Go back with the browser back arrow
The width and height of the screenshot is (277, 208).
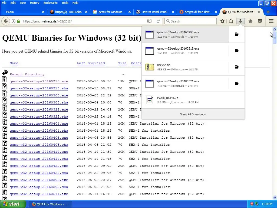pyautogui.click(x=6, y=21)
